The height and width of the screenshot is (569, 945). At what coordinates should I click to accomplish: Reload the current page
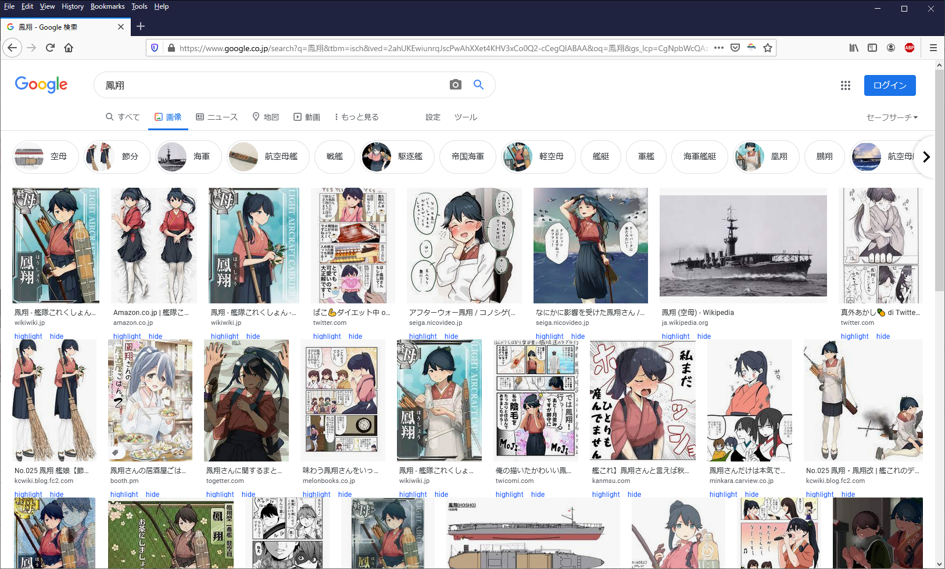(x=50, y=48)
